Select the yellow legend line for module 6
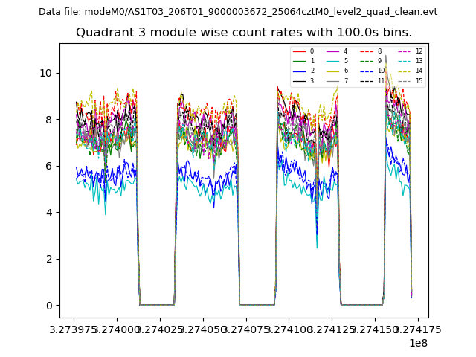 pos(332,71)
